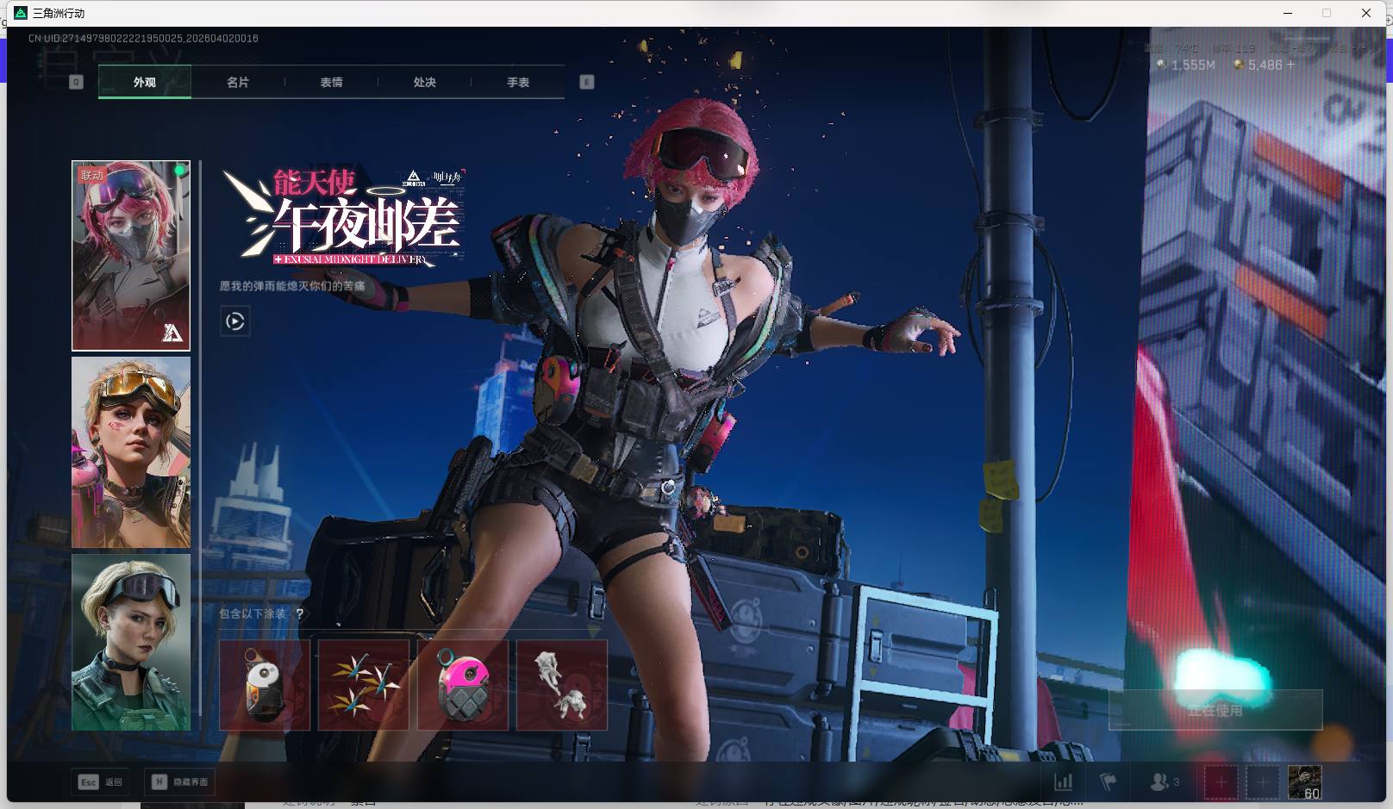Click the plus icon beside 5,486
Viewport: 1393px width, 809px height.
point(1290,65)
